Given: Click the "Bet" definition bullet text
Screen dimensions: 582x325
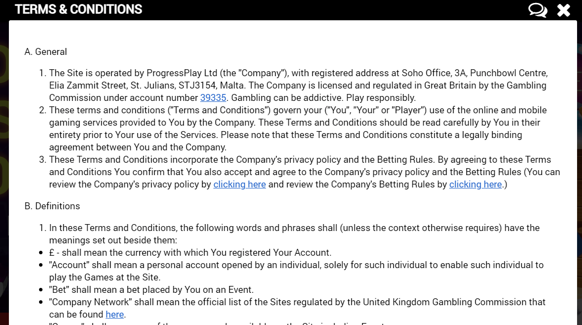Looking at the screenshot, I should pyautogui.click(x=151, y=289).
